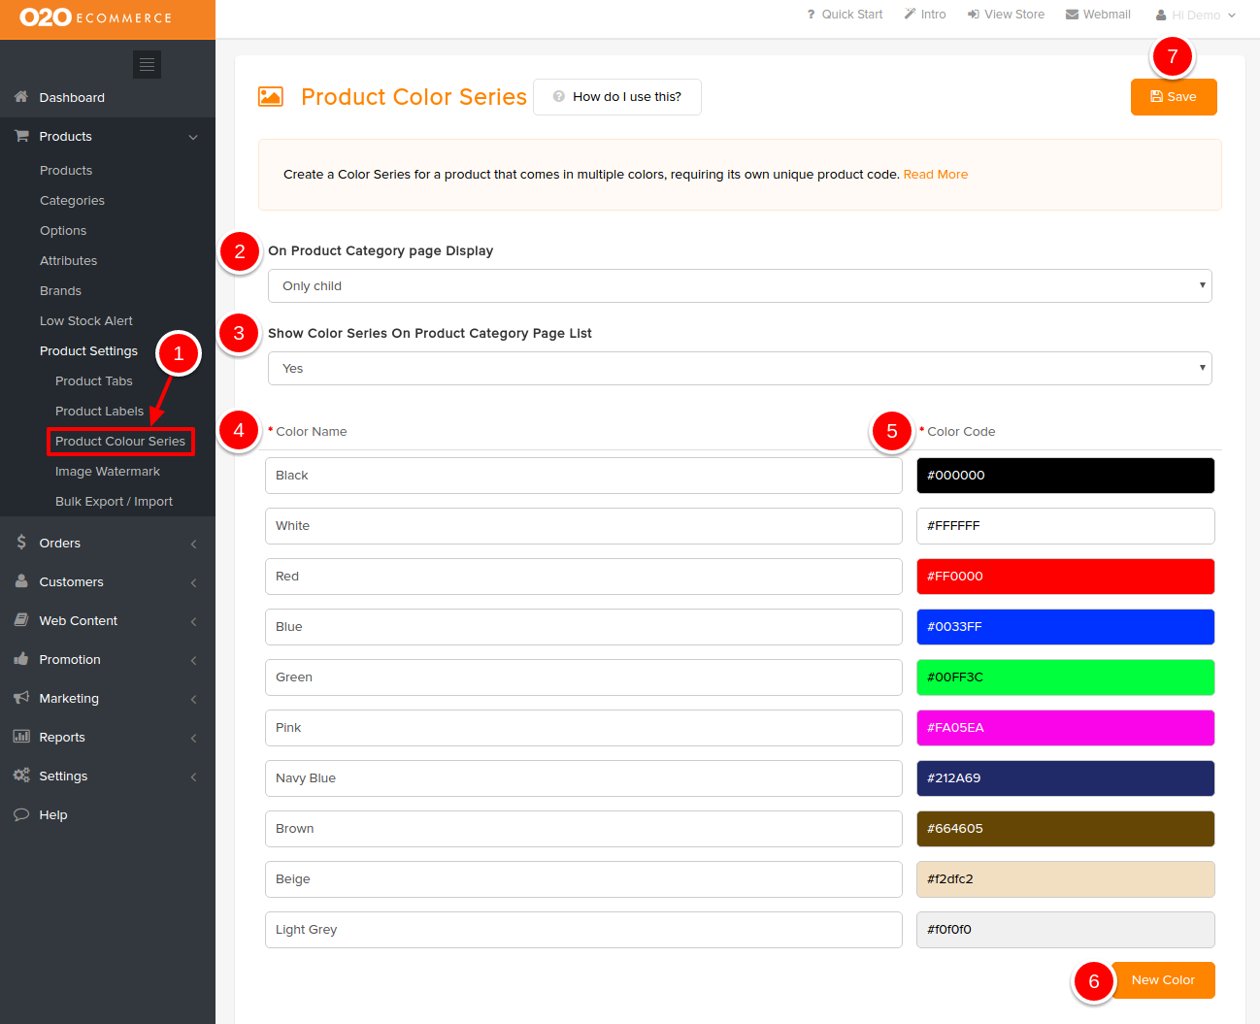Open the Show Color Series dropdown
Viewport: 1260px width, 1024px height.
pyautogui.click(x=739, y=369)
